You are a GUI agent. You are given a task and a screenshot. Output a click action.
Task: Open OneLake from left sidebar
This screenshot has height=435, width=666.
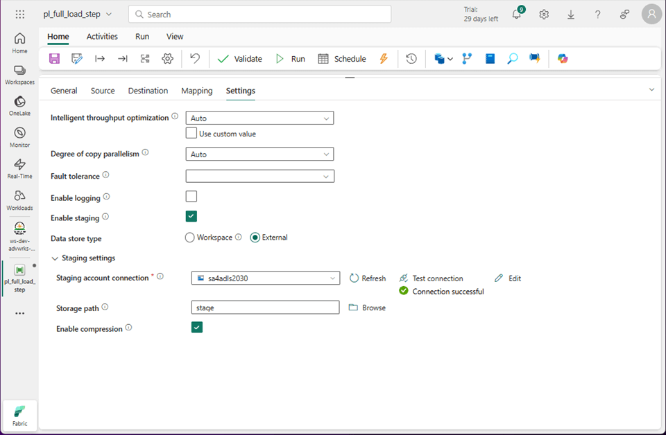19,106
